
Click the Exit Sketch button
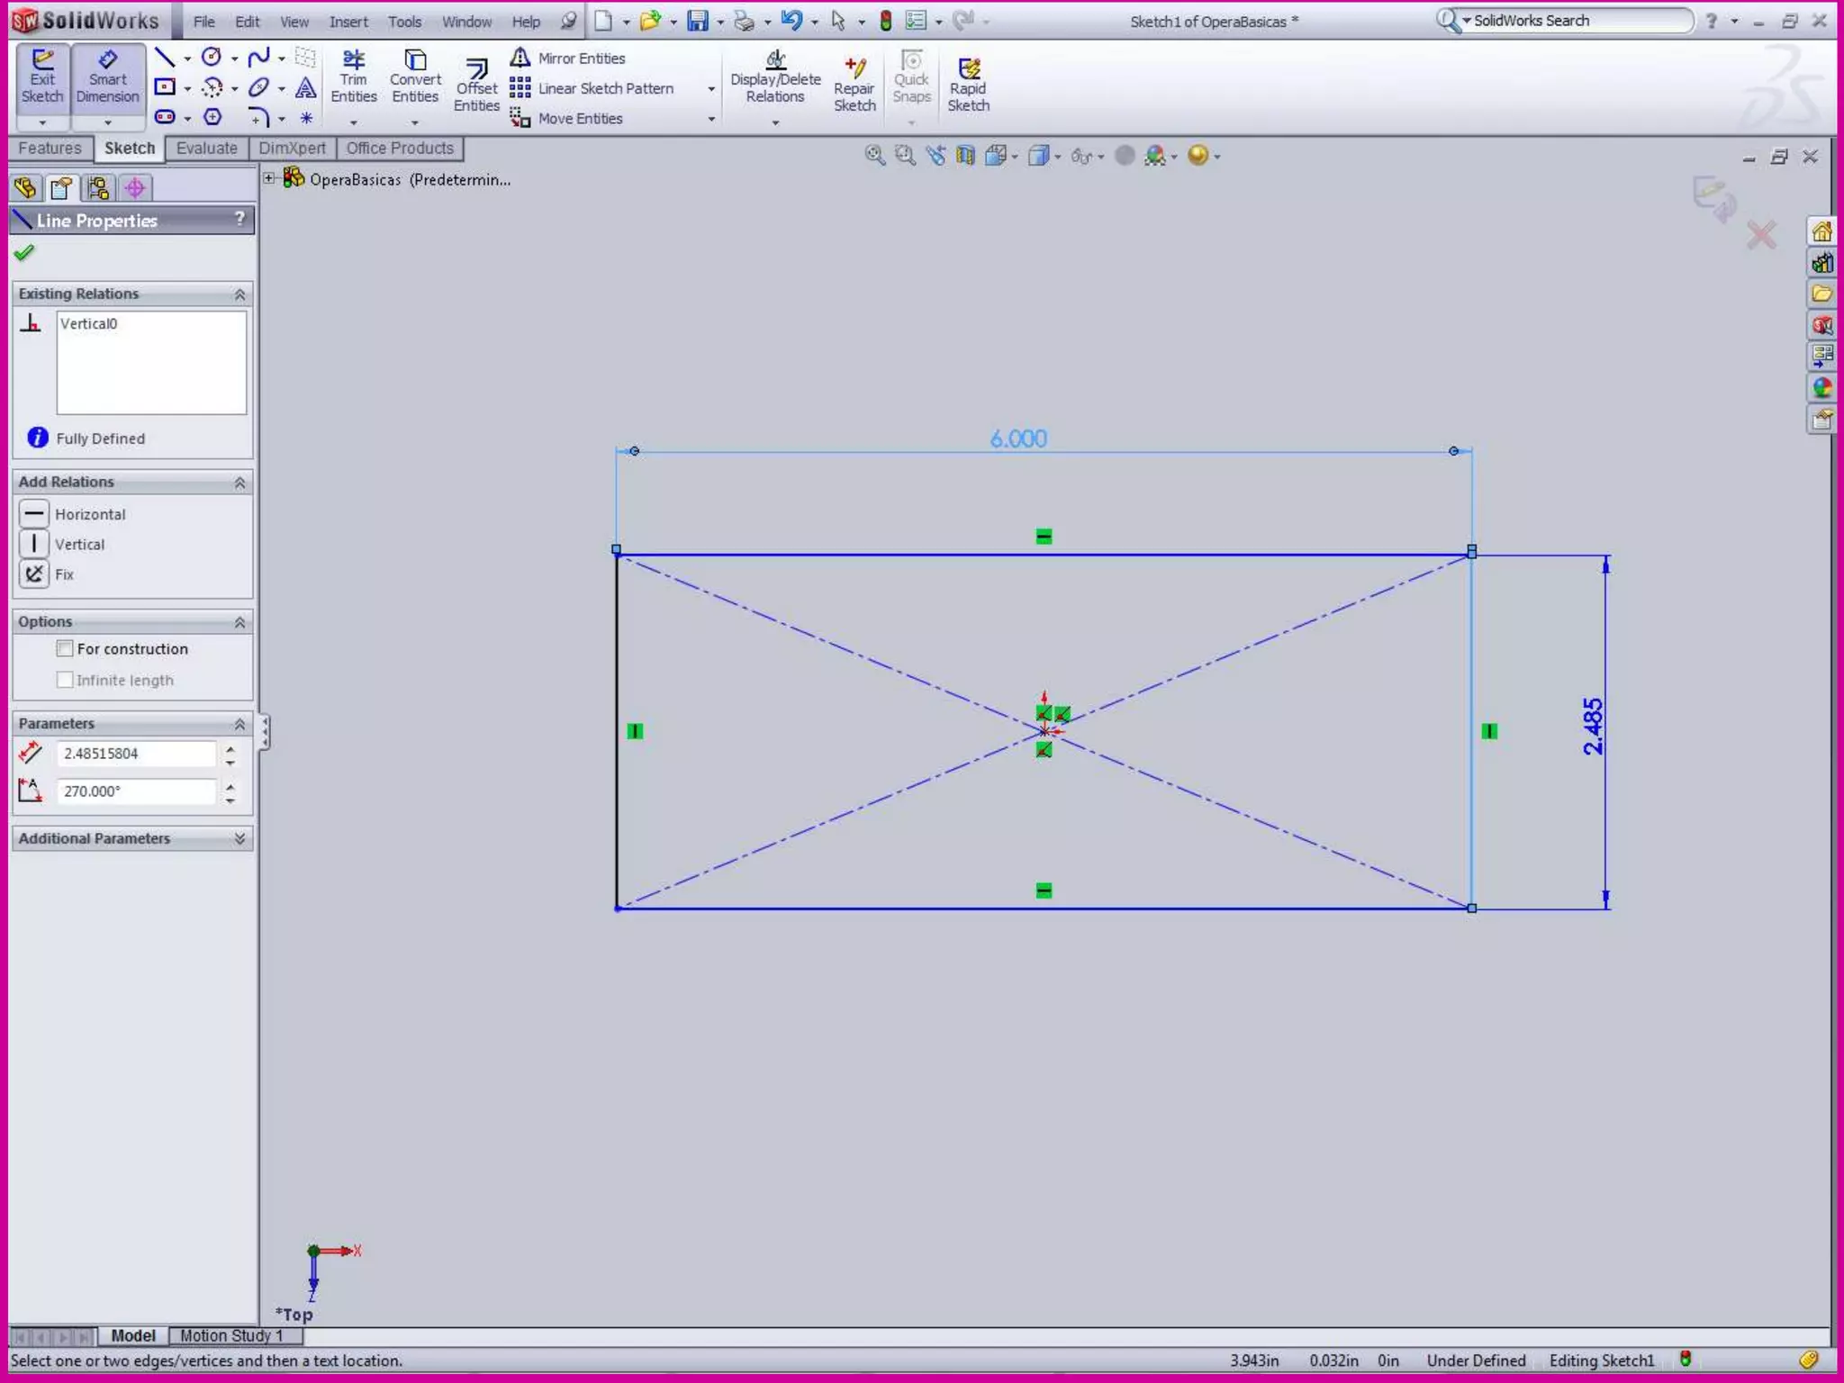point(42,77)
